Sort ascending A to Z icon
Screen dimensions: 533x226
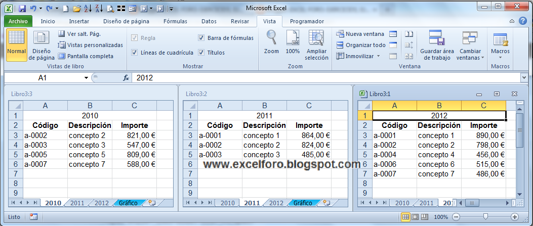coord(88,8)
